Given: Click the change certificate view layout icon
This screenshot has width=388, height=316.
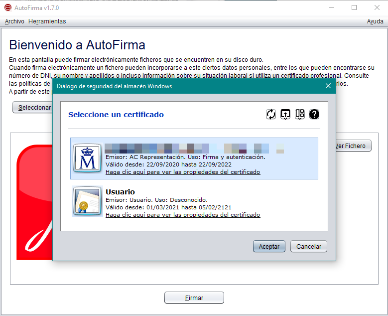Looking at the screenshot, I should point(300,114).
